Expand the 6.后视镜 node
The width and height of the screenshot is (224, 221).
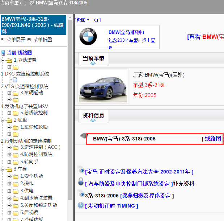click(x=9, y=213)
